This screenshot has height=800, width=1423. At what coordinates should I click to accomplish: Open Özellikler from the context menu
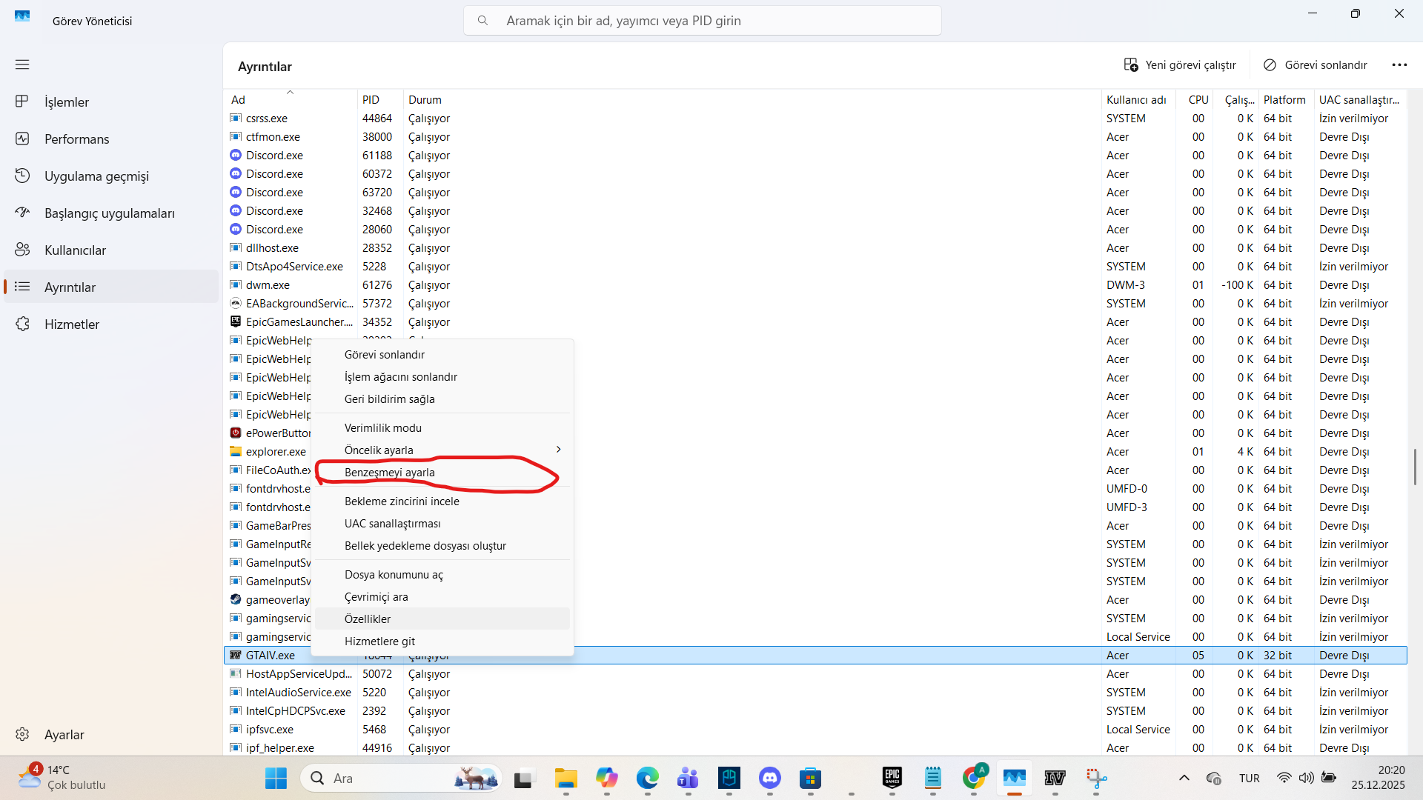point(442,619)
